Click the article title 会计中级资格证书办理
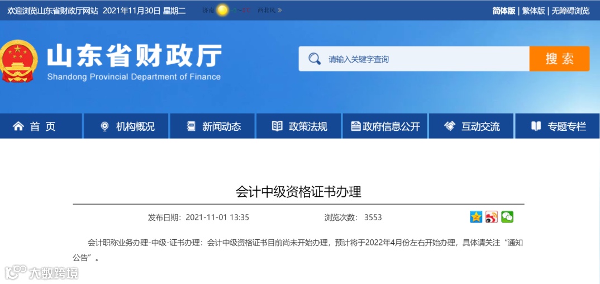600x284 pixels. pyautogui.click(x=298, y=192)
